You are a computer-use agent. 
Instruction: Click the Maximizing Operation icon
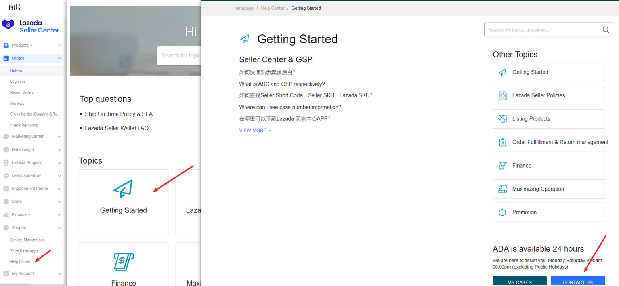pos(502,189)
